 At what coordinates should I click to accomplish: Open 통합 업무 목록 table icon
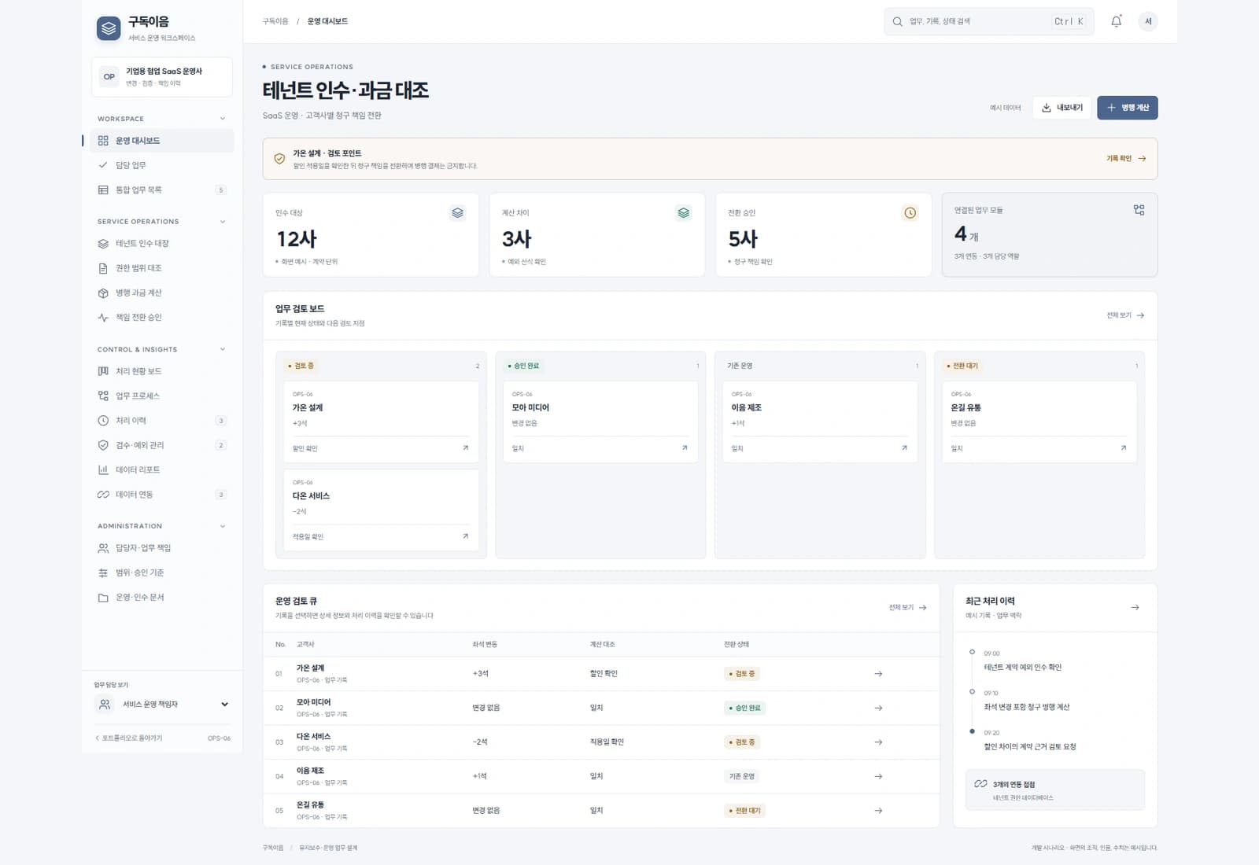pos(103,190)
